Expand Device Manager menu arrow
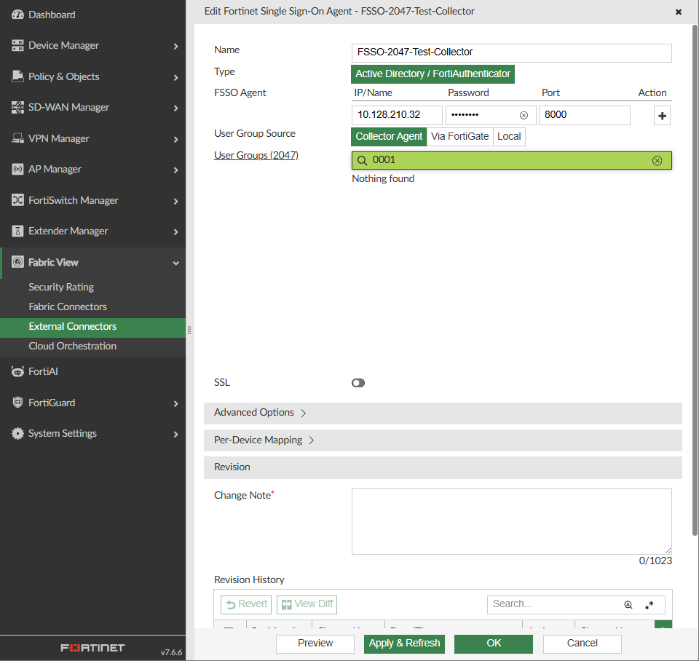Screen dimensions: 699x661 [x=175, y=47]
